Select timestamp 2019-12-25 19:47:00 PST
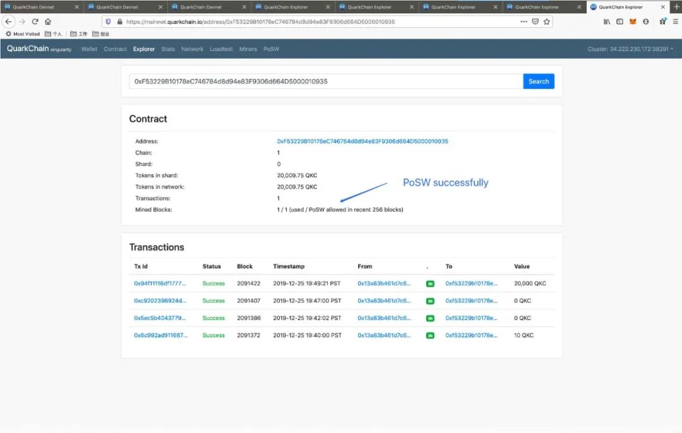Image resolution: width=682 pixels, height=433 pixels. tap(307, 301)
